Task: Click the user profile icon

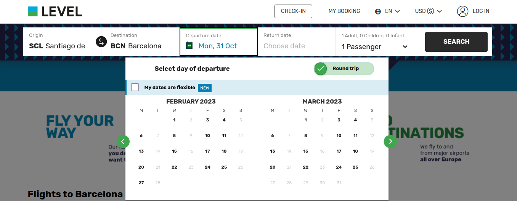Action: [462, 11]
